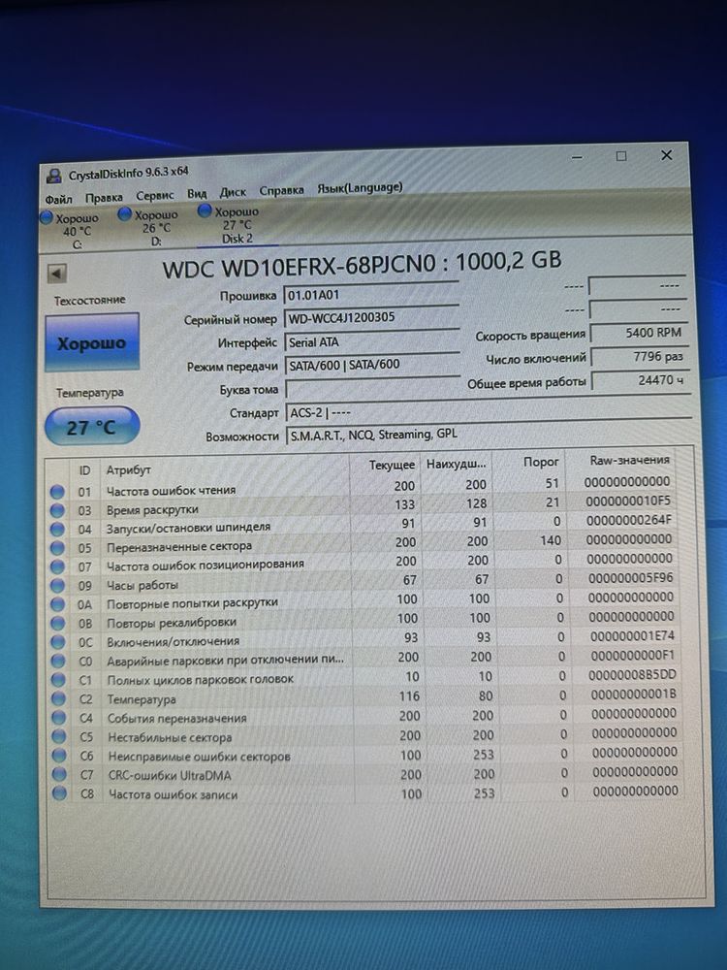
Task: Click status dot of attribute C0 Аварийные парковки
Action: click(58, 661)
